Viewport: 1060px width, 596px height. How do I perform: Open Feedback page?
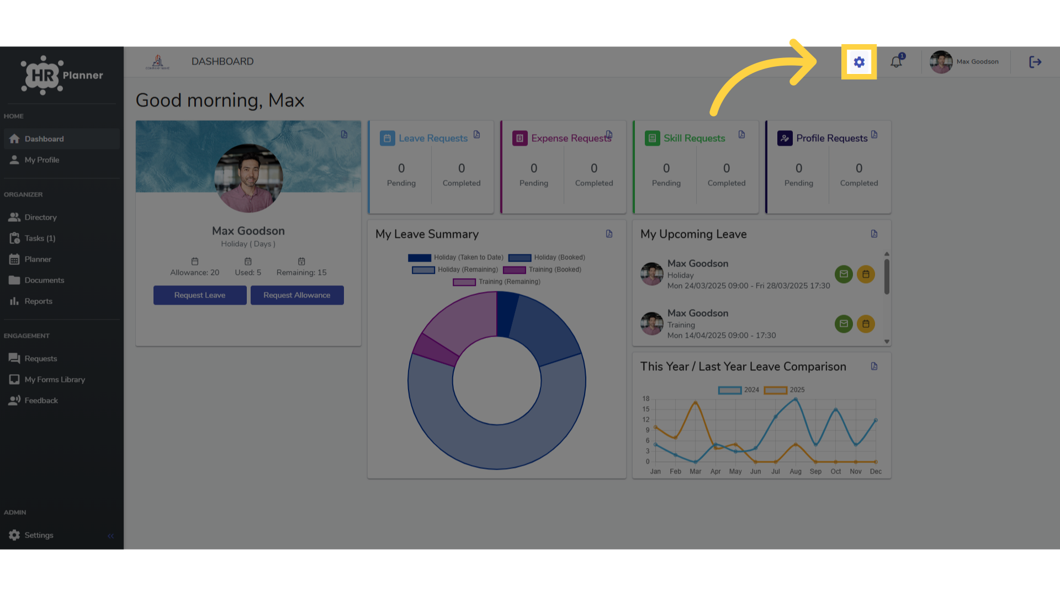(61, 400)
